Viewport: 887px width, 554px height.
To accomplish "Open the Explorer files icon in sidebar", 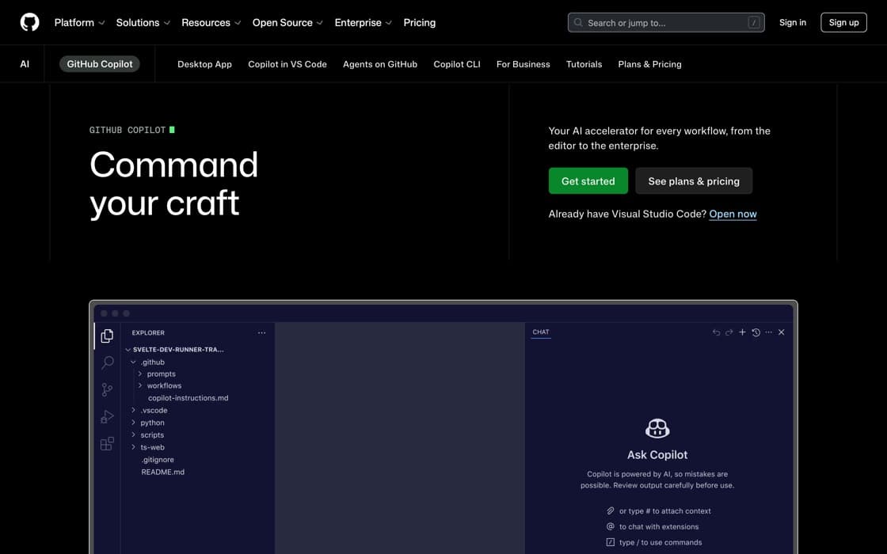I will coord(107,336).
